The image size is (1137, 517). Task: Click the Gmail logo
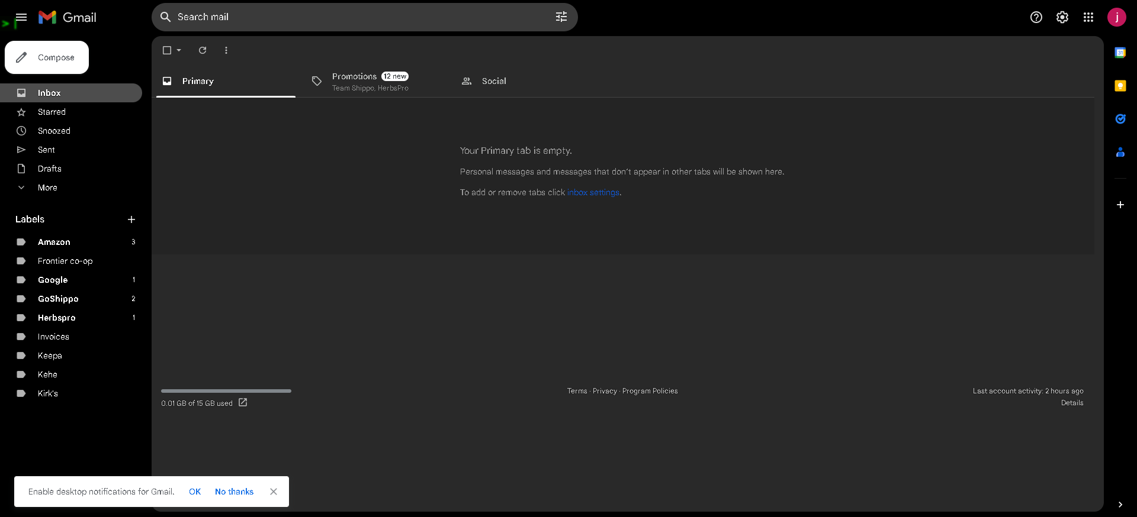click(x=67, y=17)
